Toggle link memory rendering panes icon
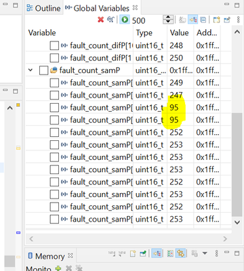 pyautogui.click(x=181, y=253)
